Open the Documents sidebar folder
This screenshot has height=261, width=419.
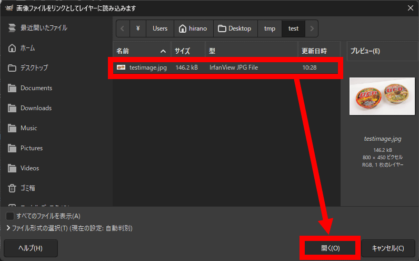point(30,88)
